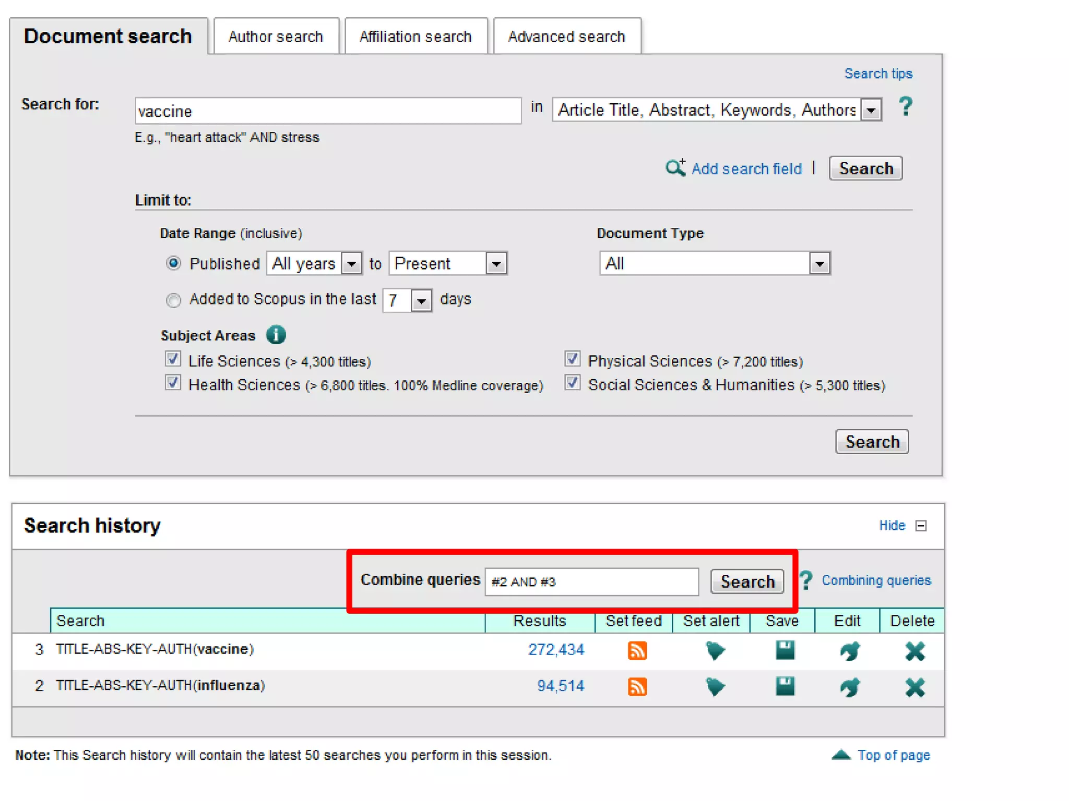Switch to the Author search tab
The height and width of the screenshot is (801, 1069).
[x=276, y=37]
